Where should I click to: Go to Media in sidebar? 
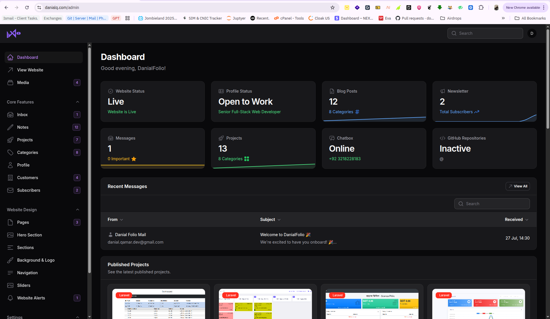click(x=44, y=82)
